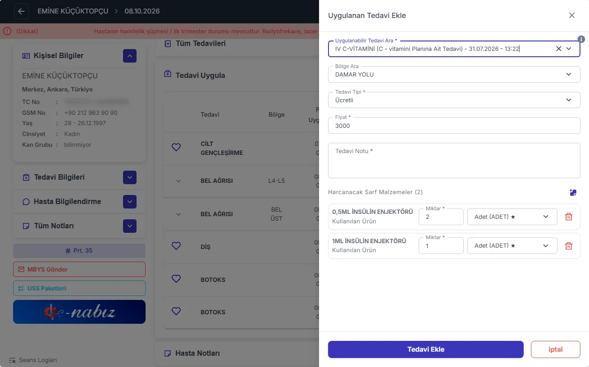The width and height of the screenshot is (589, 367).
Task: Click the Tüm Tedavileri header icon
Action: [x=168, y=44]
